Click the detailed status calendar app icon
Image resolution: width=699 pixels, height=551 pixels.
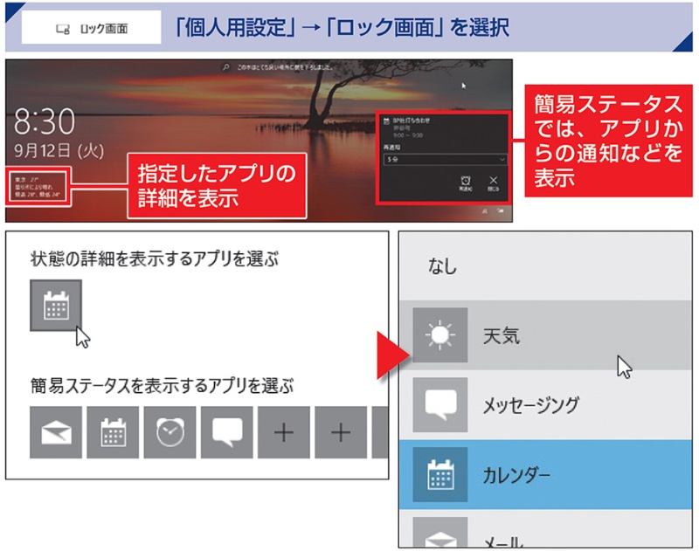56,306
